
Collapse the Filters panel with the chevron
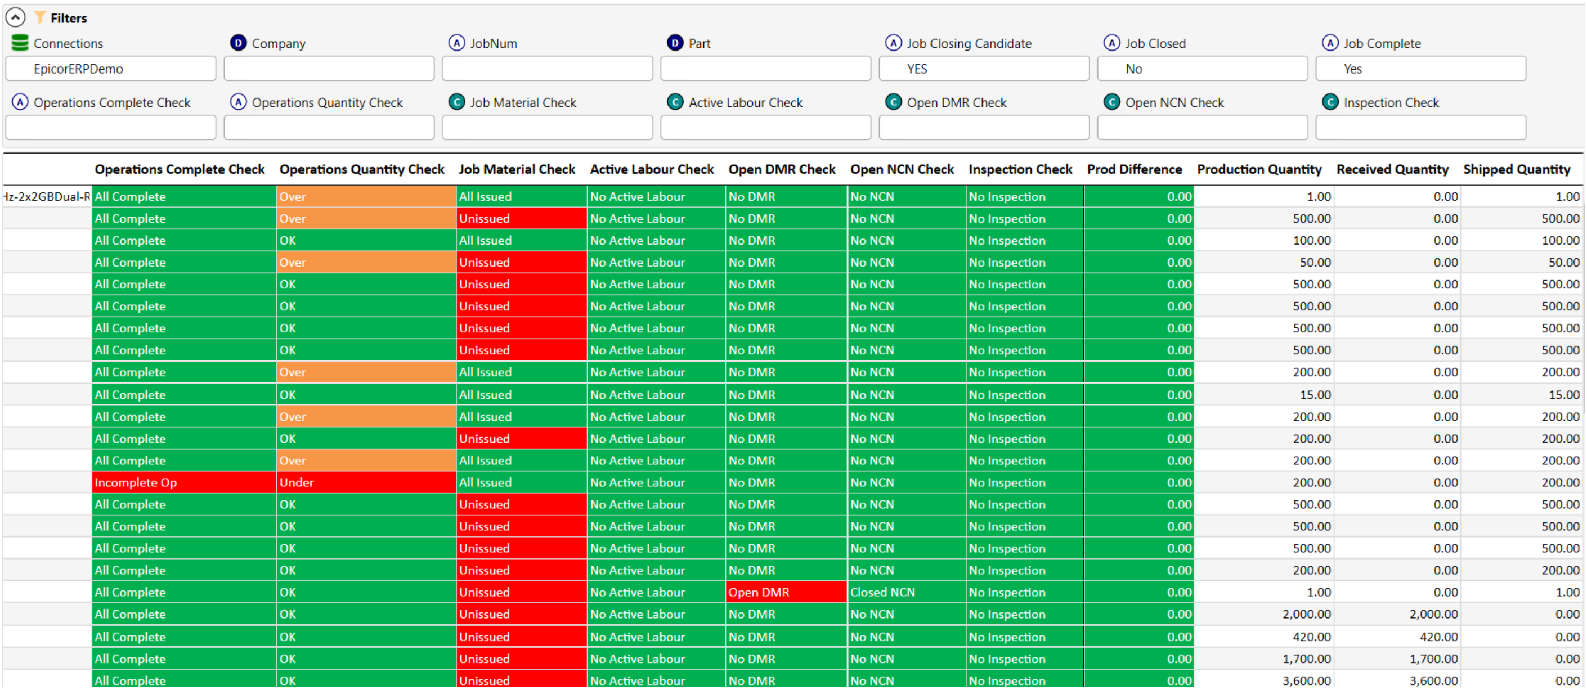click(x=15, y=17)
